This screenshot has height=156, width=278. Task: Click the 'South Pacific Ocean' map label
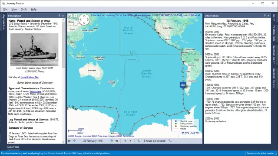(x=146, y=73)
